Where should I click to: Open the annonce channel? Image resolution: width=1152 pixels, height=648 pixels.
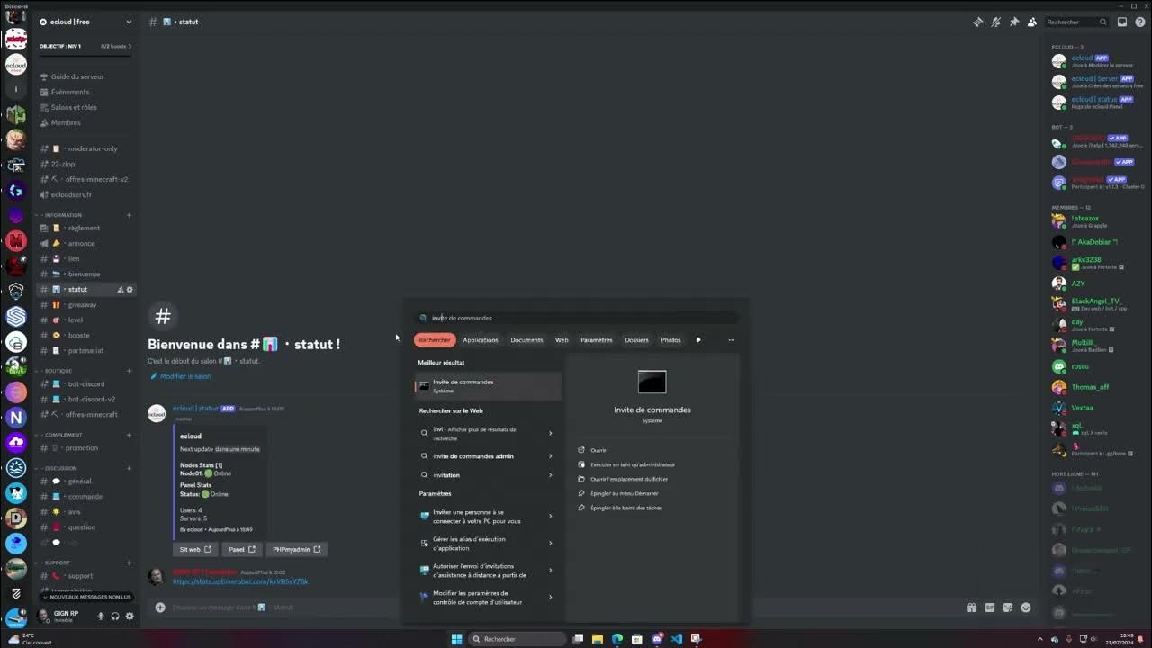click(86, 243)
